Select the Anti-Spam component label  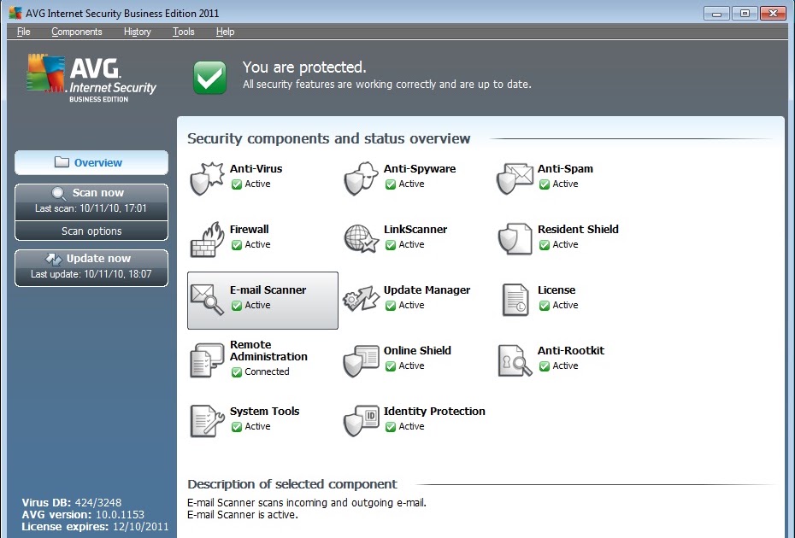point(565,169)
